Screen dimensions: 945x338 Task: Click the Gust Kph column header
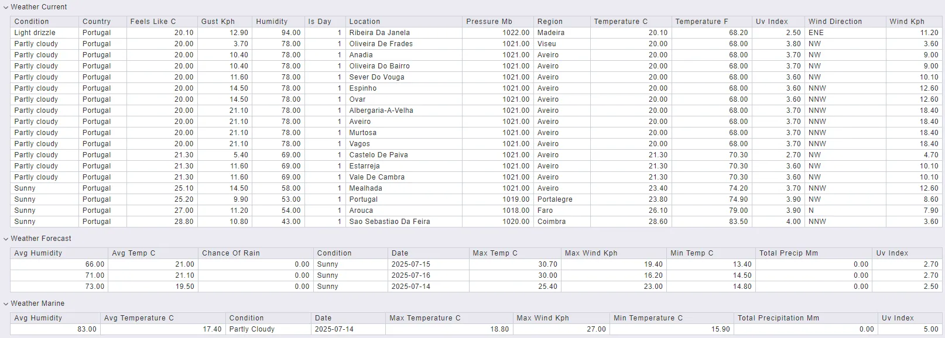pyautogui.click(x=225, y=22)
